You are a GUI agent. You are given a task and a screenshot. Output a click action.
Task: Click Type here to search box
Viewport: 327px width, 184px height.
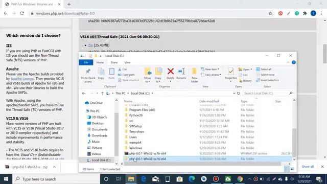tap(56, 179)
